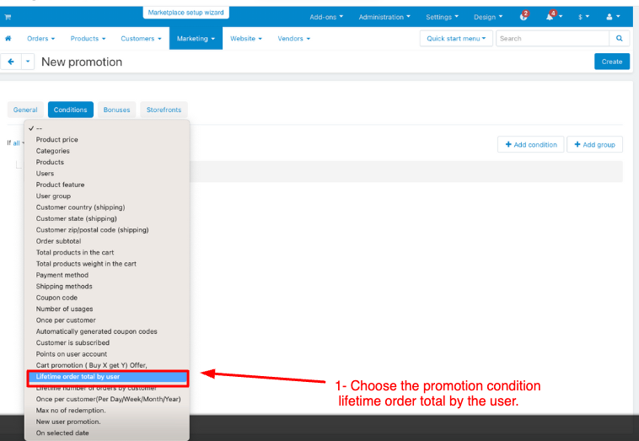
Task: Go to the home dashboard icon
Action: click(8, 39)
